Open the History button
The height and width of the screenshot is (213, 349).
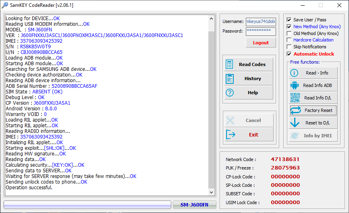point(249,79)
